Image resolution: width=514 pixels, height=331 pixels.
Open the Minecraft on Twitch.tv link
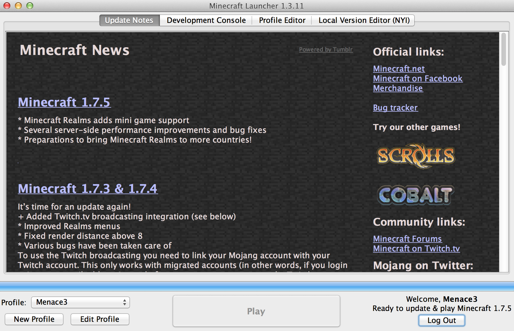click(416, 249)
